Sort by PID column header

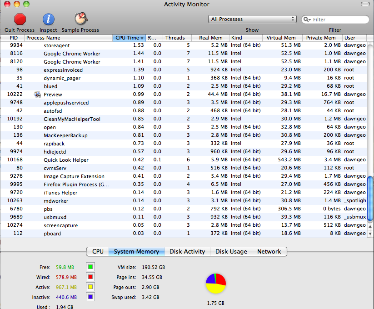[12, 38]
